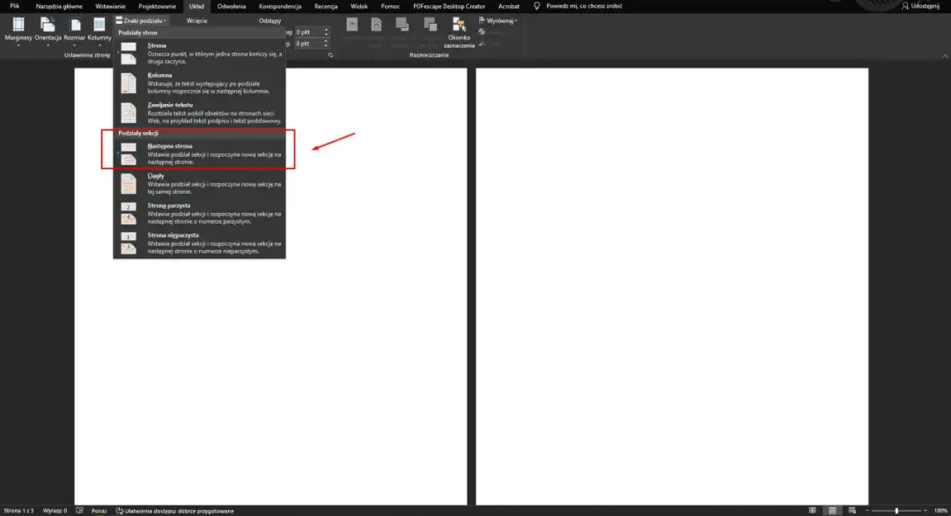The image size is (951, 516).
Task: Switch to the Wstawianie ribbon tab
Action: 110,6
